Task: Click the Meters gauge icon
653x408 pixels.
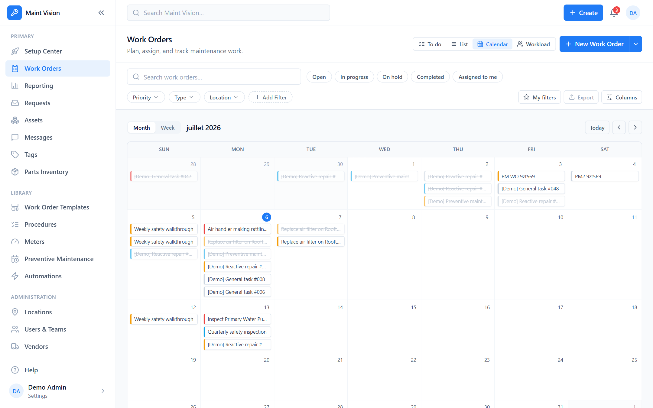Action: 15,242
